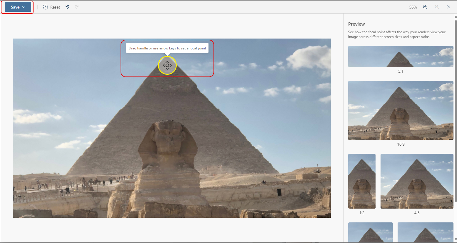Click Reset to restore the focal point
Viewport: 457px width, 243px height.
(55, 7)
